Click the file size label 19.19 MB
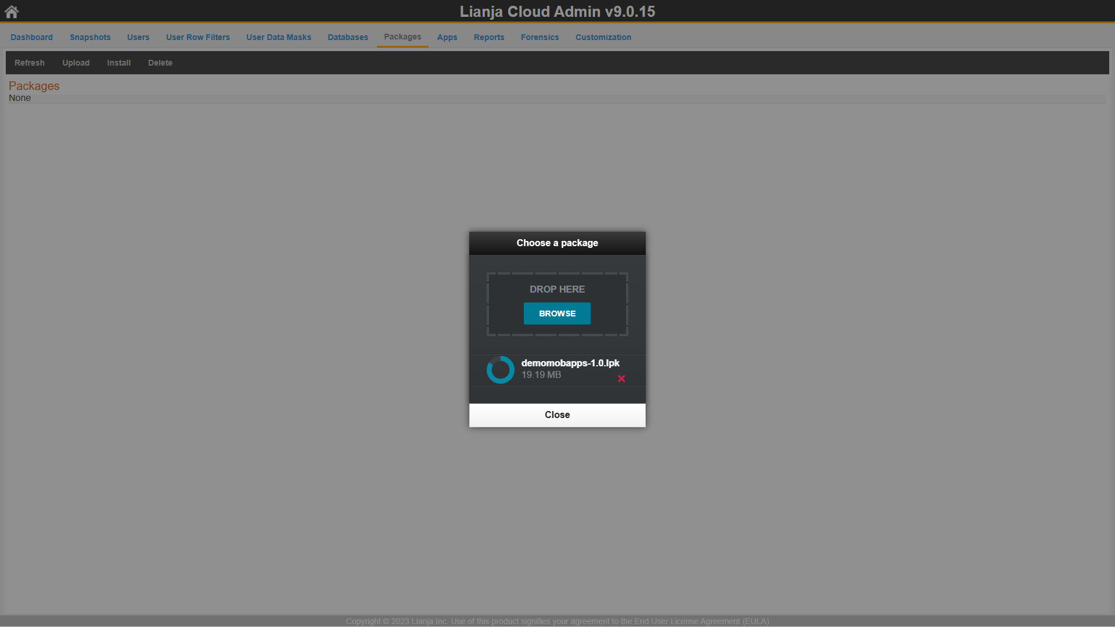1115x627 pixels. (x=541, y=374)
